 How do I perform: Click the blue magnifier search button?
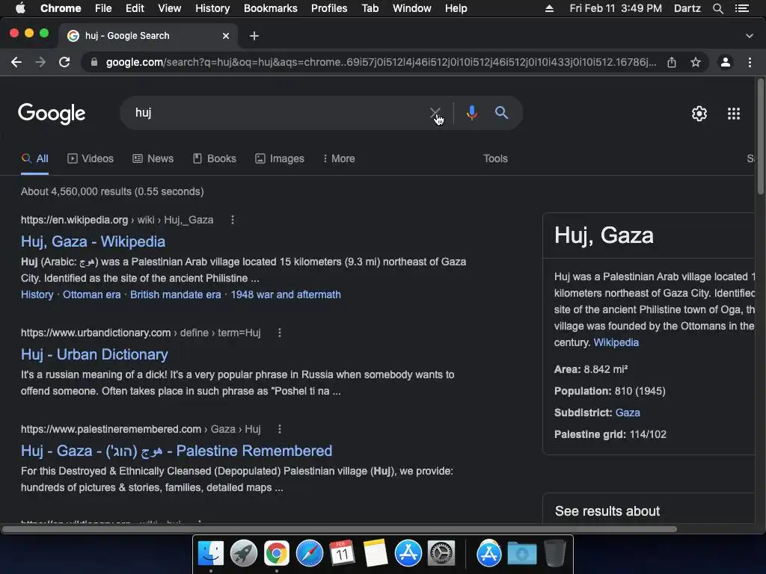pos(501,113)
